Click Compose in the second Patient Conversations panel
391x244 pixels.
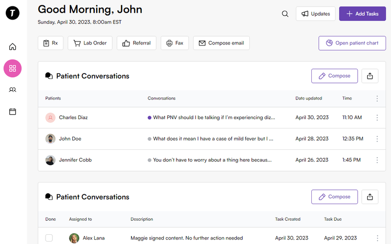(334, 197)
